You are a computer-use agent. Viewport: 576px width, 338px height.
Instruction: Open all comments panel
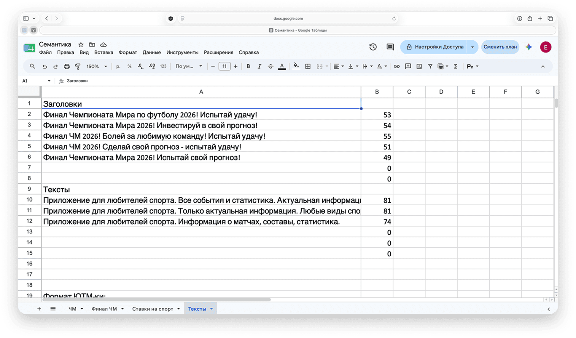pos(390,47)
